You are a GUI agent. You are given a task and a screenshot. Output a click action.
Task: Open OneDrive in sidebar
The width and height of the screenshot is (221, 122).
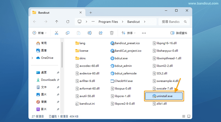[45, 58]
